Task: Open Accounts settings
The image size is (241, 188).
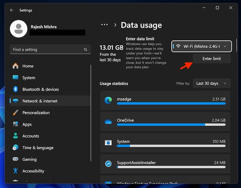Action: [x=50, y=136]
